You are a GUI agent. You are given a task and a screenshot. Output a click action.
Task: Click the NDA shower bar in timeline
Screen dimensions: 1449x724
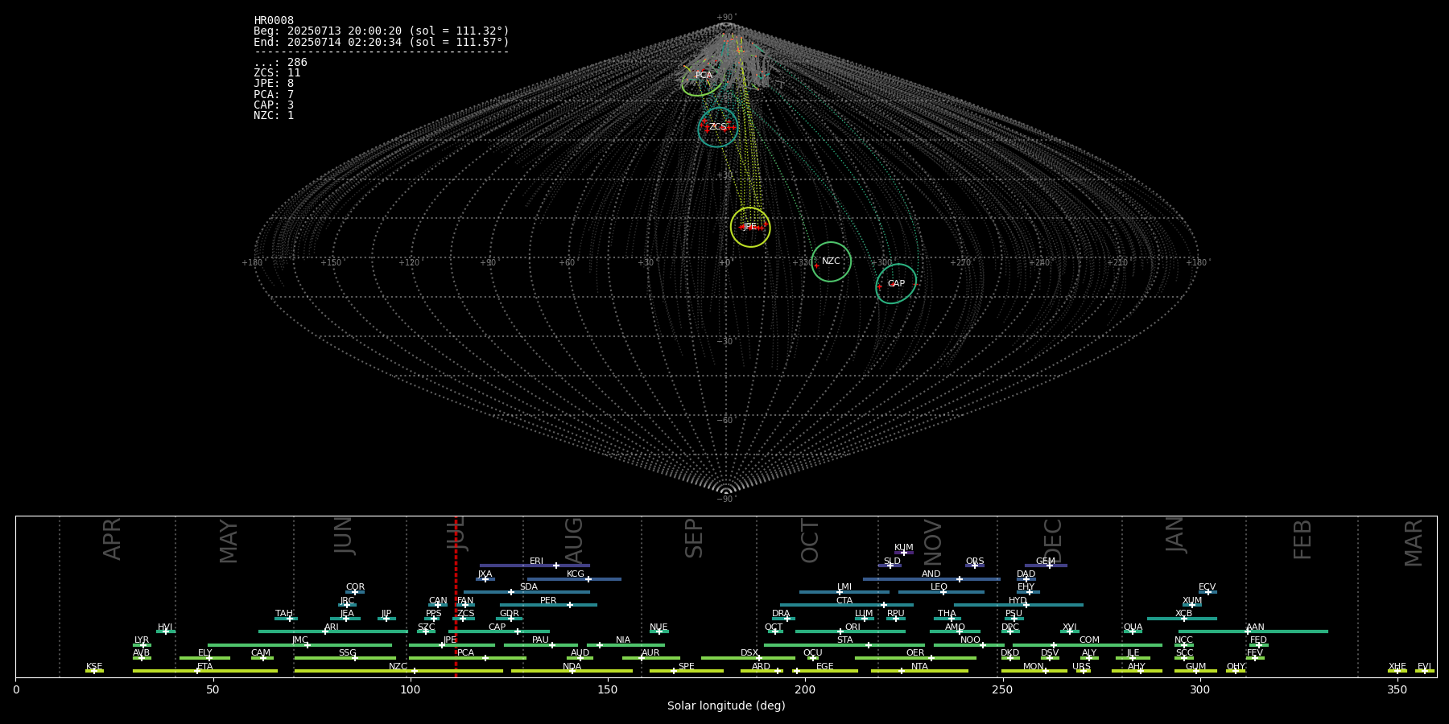pyautogui.click(x=572, y=671)
